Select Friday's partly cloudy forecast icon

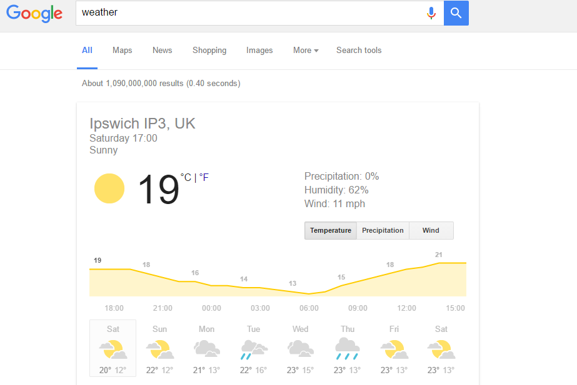[x=394, y=349]
